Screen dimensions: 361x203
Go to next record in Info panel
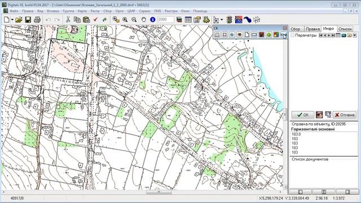[329, 36]
